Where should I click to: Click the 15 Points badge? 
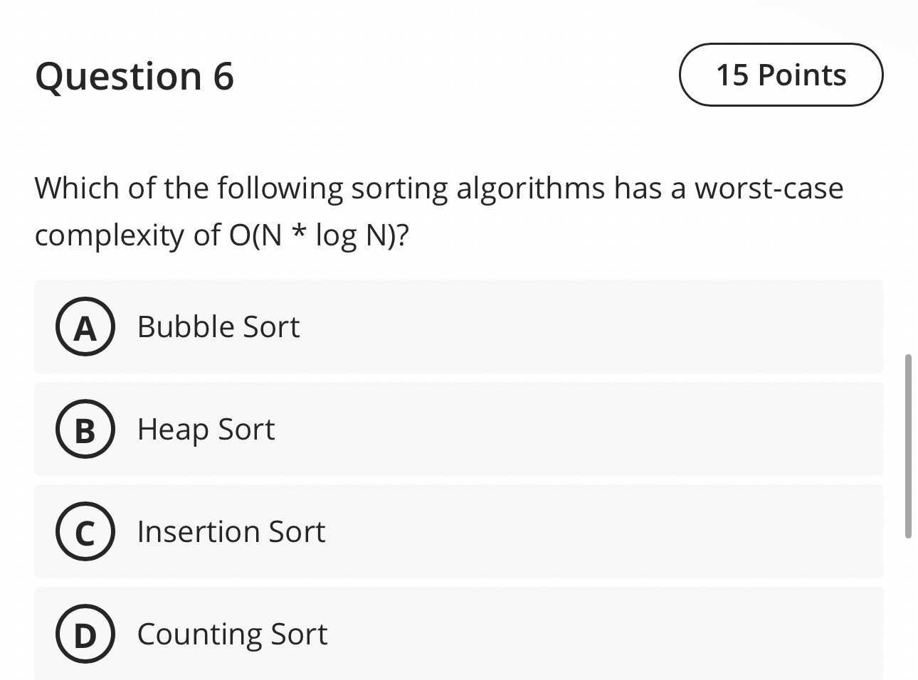click(781, 75)
